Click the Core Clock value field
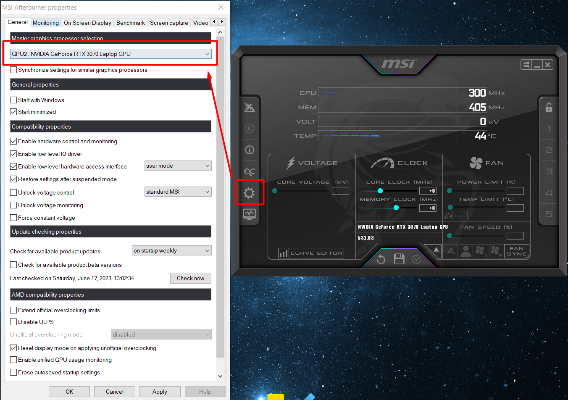The width and height of the screenshot is (568, 400). [x=428, y=191]
